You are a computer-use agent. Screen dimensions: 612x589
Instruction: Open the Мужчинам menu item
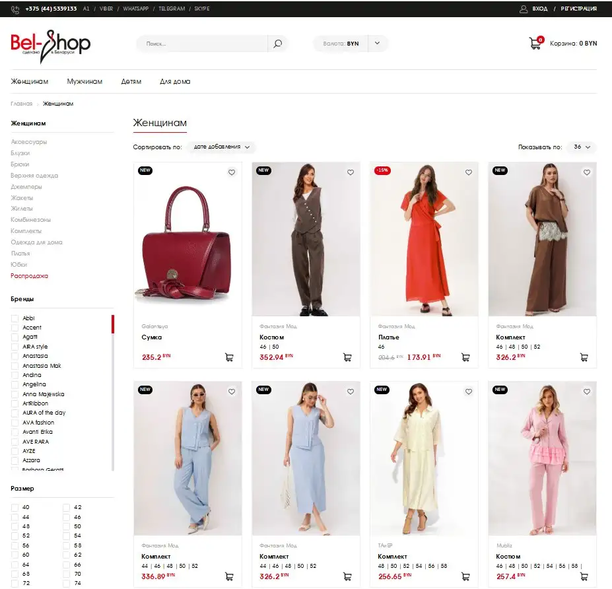coord(85,82)
